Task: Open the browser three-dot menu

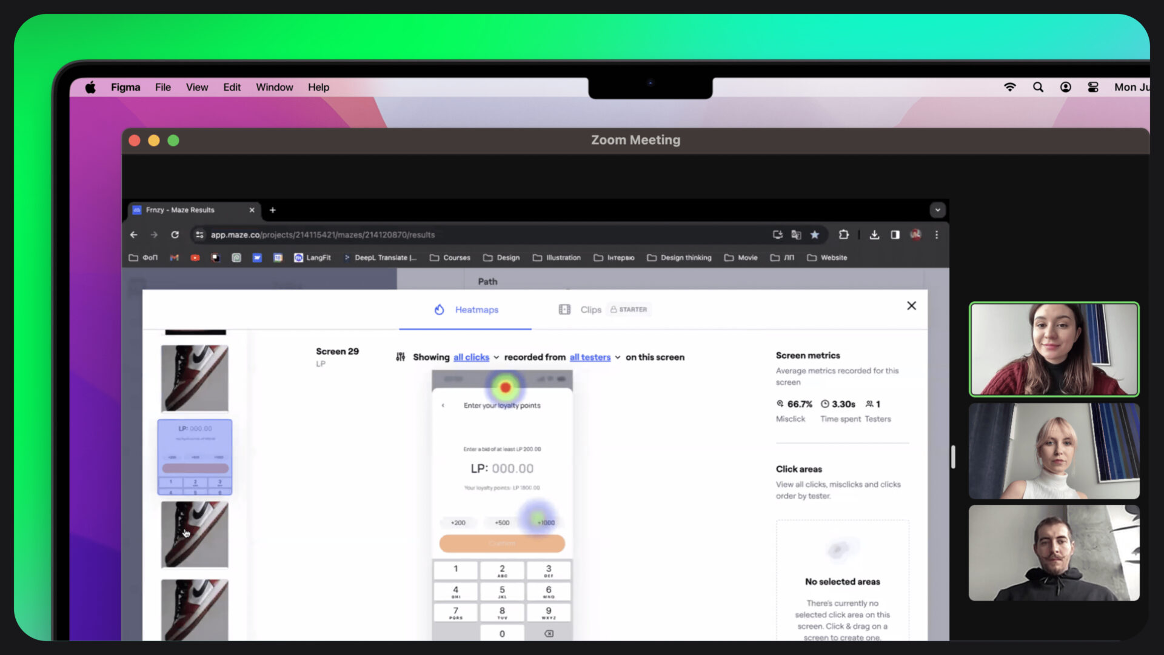Action: coord(937,234)
